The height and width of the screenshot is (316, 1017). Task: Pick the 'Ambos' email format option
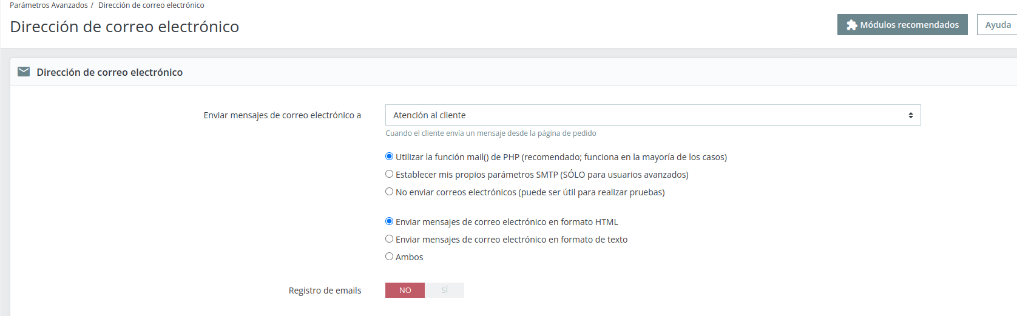pos(390,257)
